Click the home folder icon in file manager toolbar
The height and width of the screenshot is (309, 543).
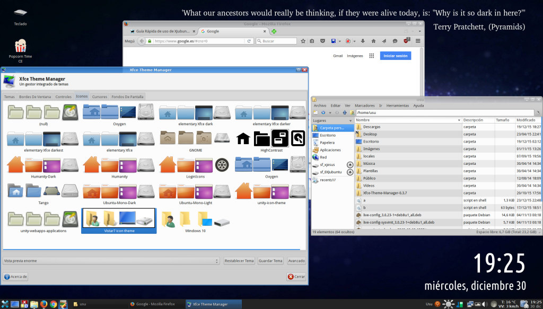click(x=352, y=112)
